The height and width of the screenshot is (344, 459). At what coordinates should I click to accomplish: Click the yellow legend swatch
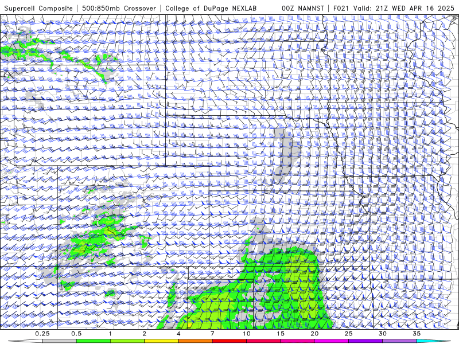point(161,341)
